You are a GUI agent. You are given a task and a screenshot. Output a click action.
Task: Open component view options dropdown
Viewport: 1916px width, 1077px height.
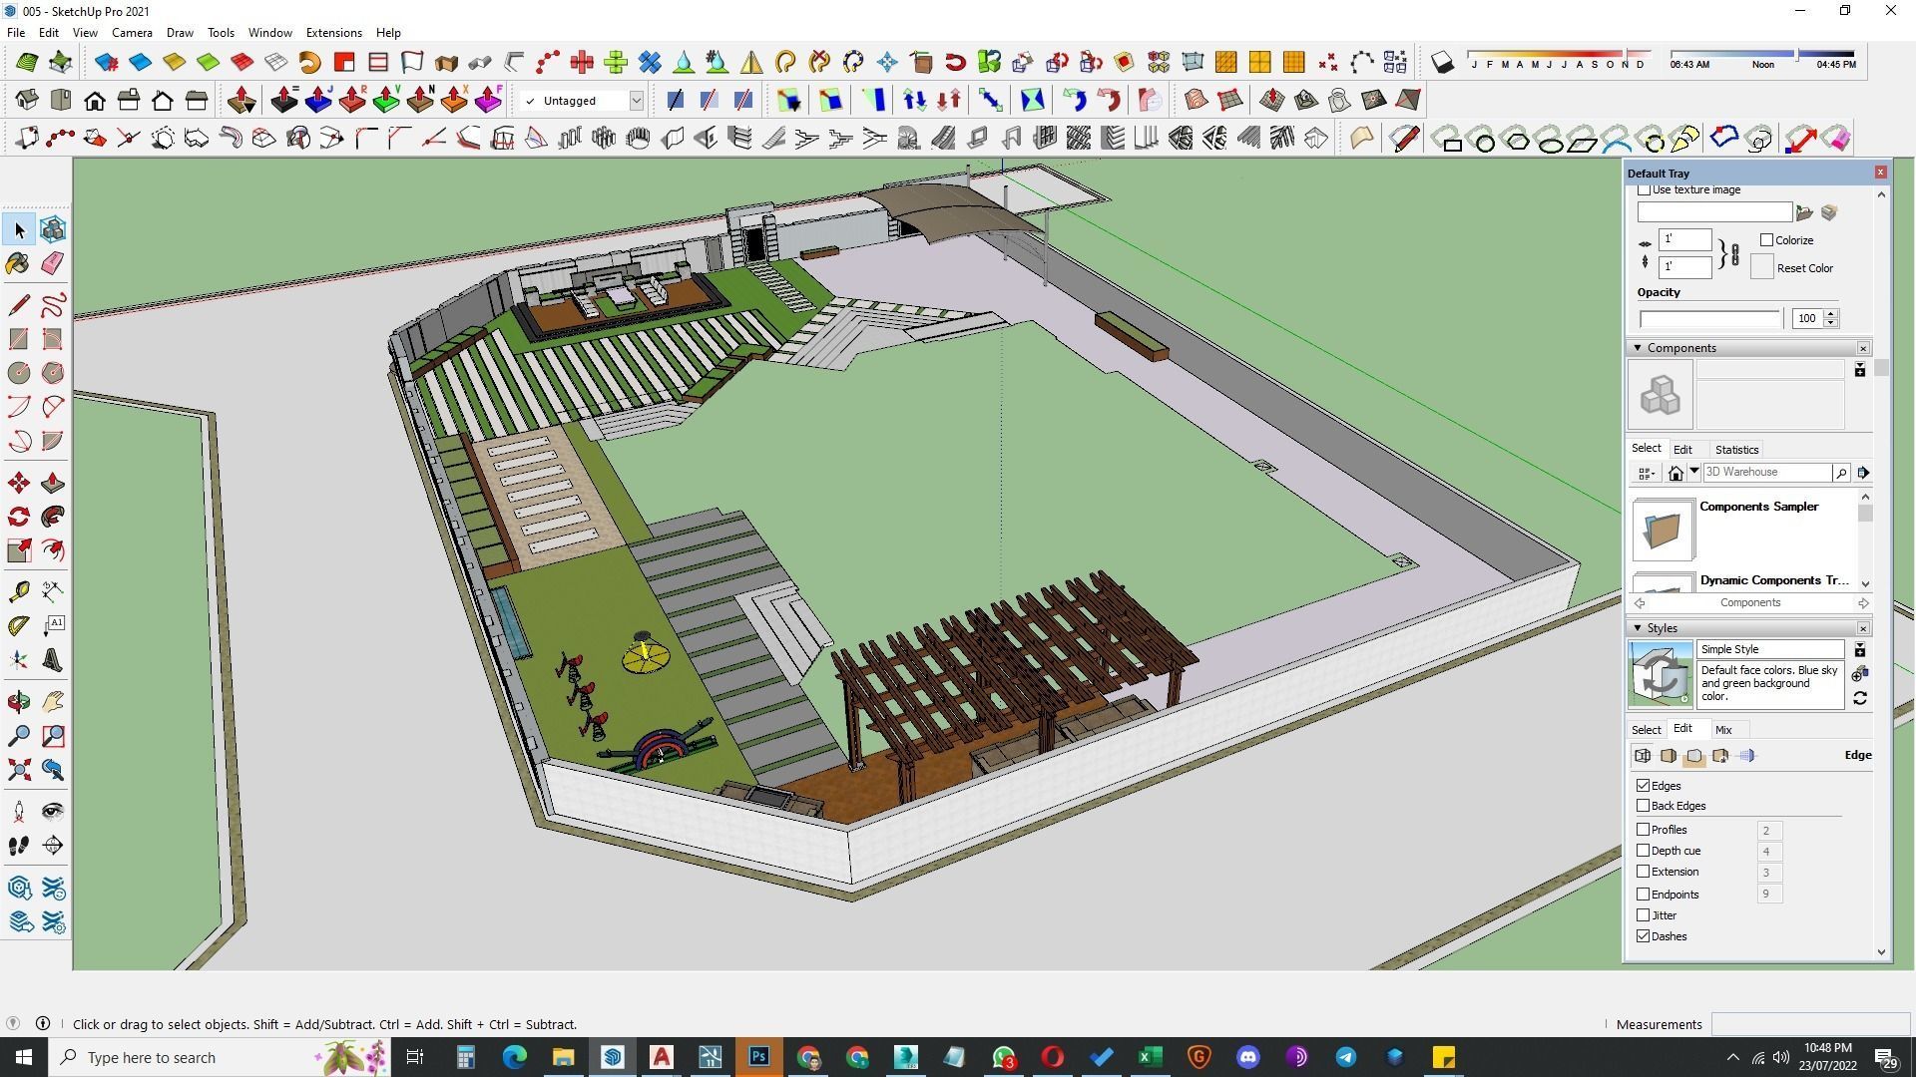point(1647,474)
